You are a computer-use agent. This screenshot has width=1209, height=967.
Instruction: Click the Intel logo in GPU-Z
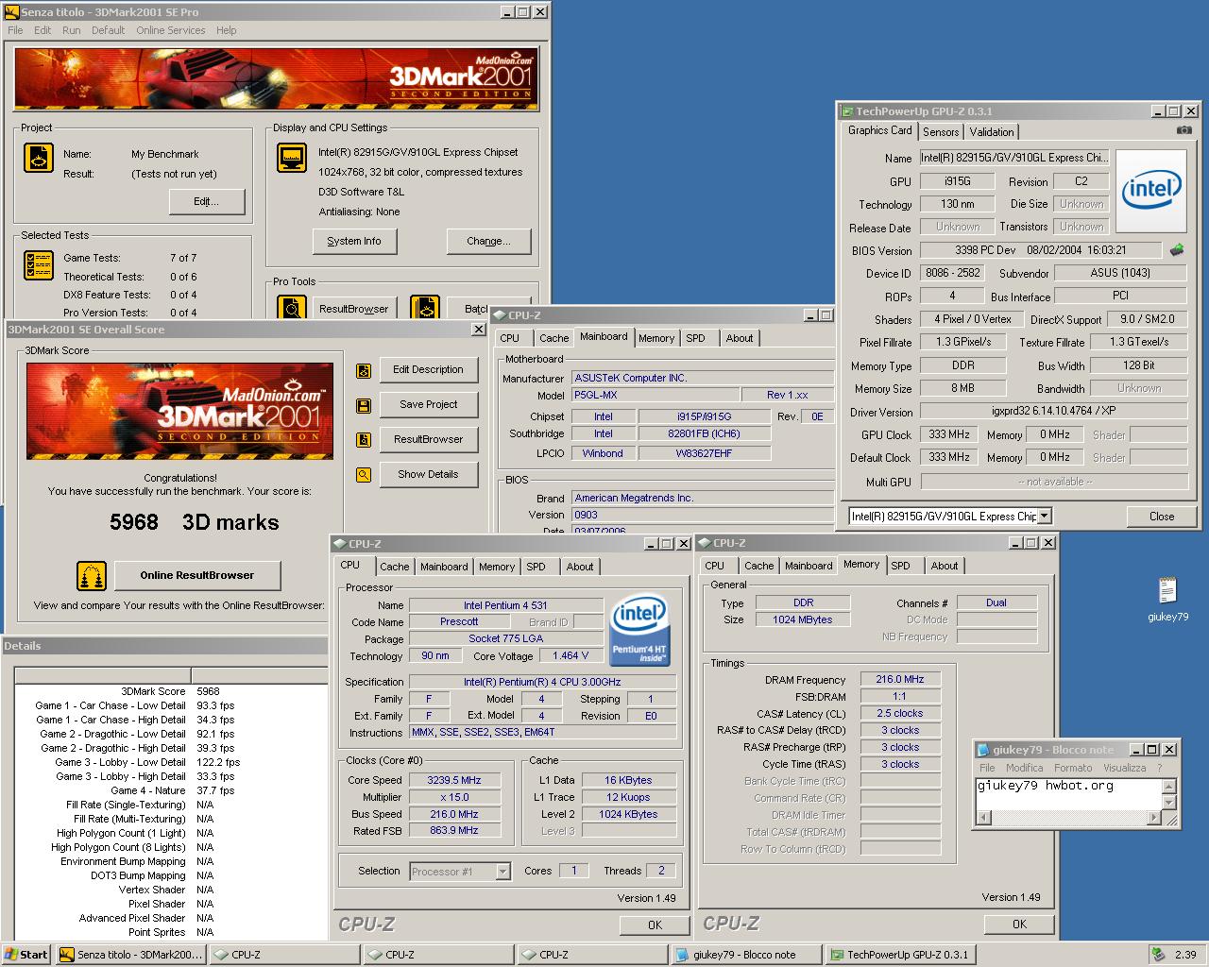1150,190
